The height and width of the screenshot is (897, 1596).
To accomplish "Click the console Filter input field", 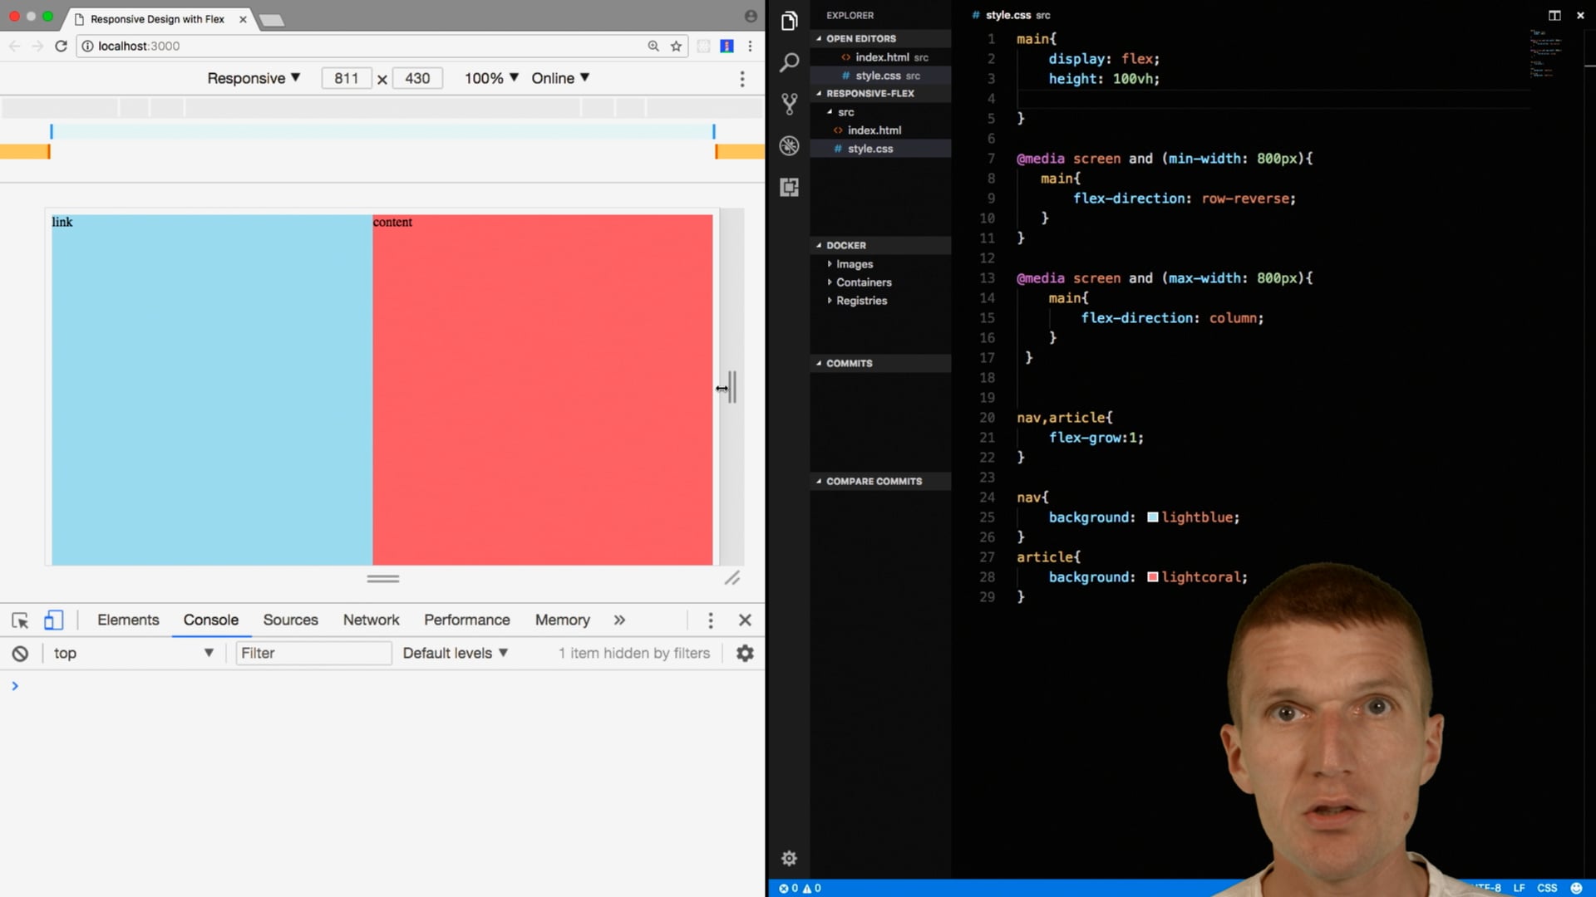I will pyautogui.click(x=313, y=654).
